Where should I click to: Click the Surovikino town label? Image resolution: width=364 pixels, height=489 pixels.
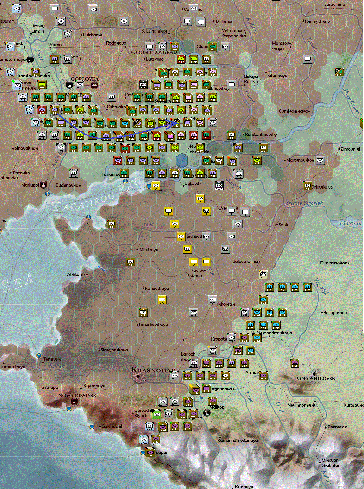tap(334, 4)
